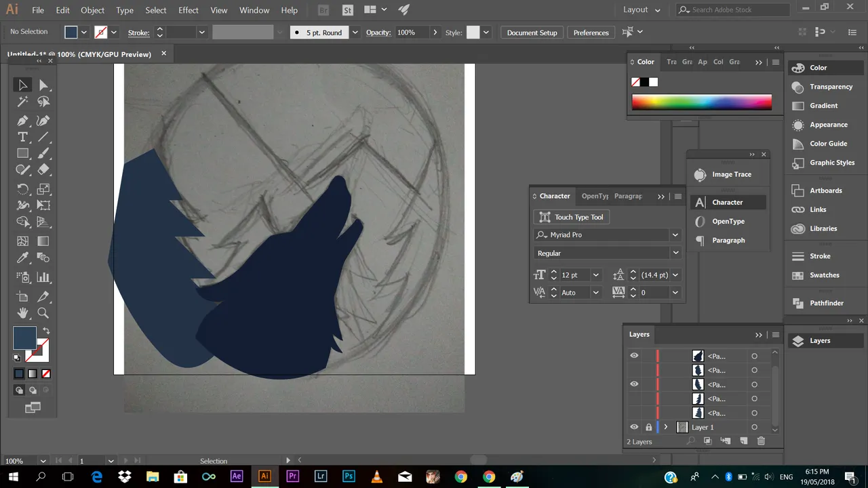
Task: Select the Mesh tool
Action: click(x=22, y=241)
